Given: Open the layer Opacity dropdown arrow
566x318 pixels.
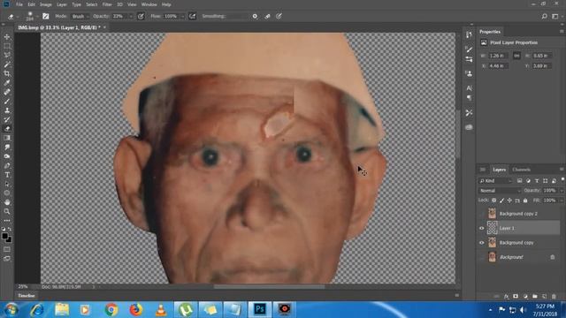Looking at the screenshot, I should (562, 191).
